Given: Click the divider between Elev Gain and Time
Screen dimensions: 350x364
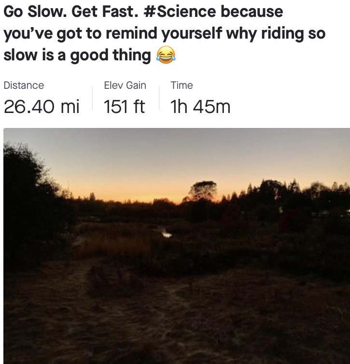Looking at the screenshot, I should pos(159,98).
